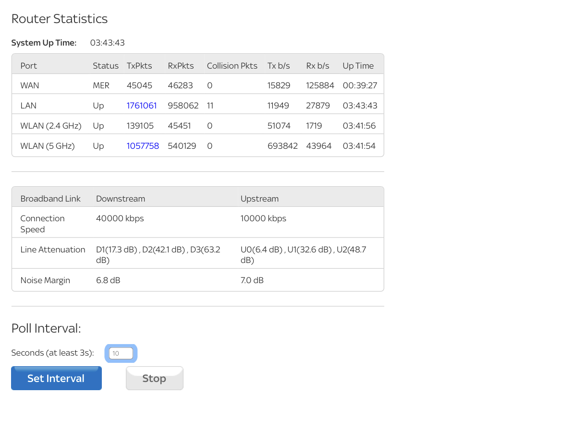Screen dimensions: 562x442
Task: Click the downstream Noise Margin value 6.8 dB
Action: pos(108,280)
